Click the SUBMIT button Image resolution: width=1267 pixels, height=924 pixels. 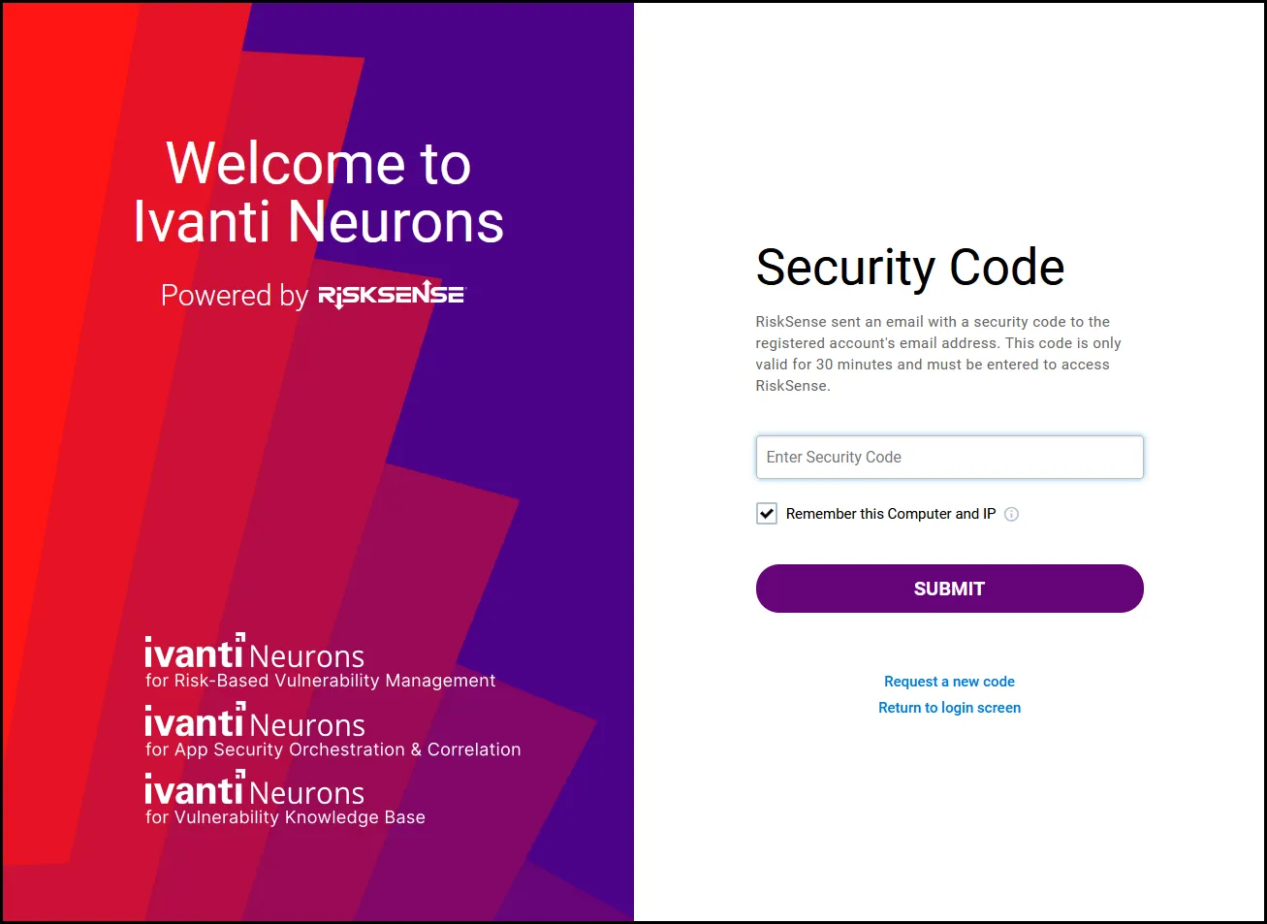tap(950, 589)
